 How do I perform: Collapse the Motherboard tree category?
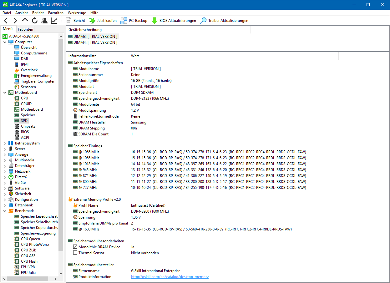point(5,93)
